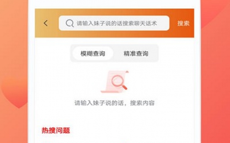Switch to 精准查询 mode
This screenshot has height=143, width=230.
coord(136,53)
